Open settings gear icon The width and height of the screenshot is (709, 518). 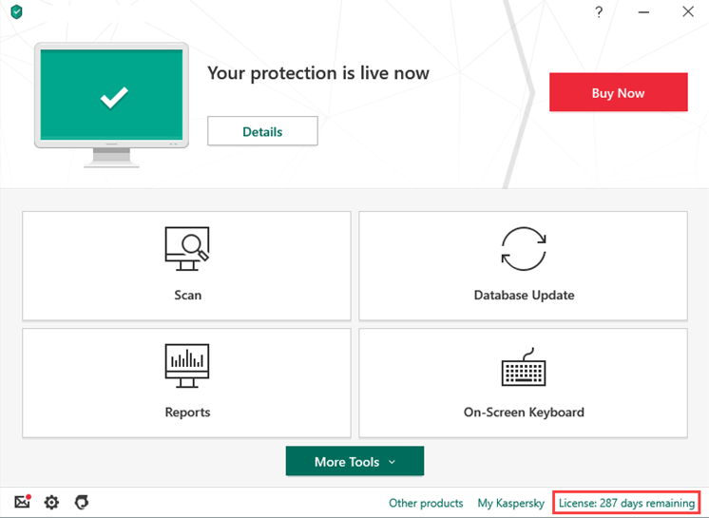[51, 502]
